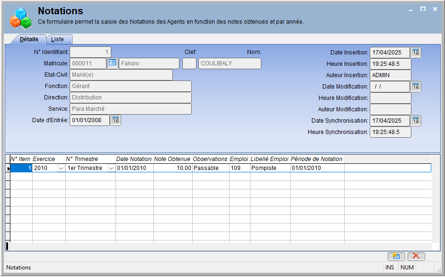This screenshot has width=445, height=277.
Task: Click the Période de Notation column header
Action: tap(317, 159)
